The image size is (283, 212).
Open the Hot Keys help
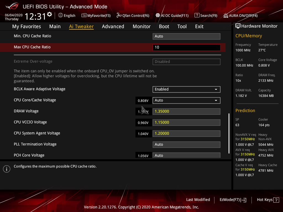(268, 200)
